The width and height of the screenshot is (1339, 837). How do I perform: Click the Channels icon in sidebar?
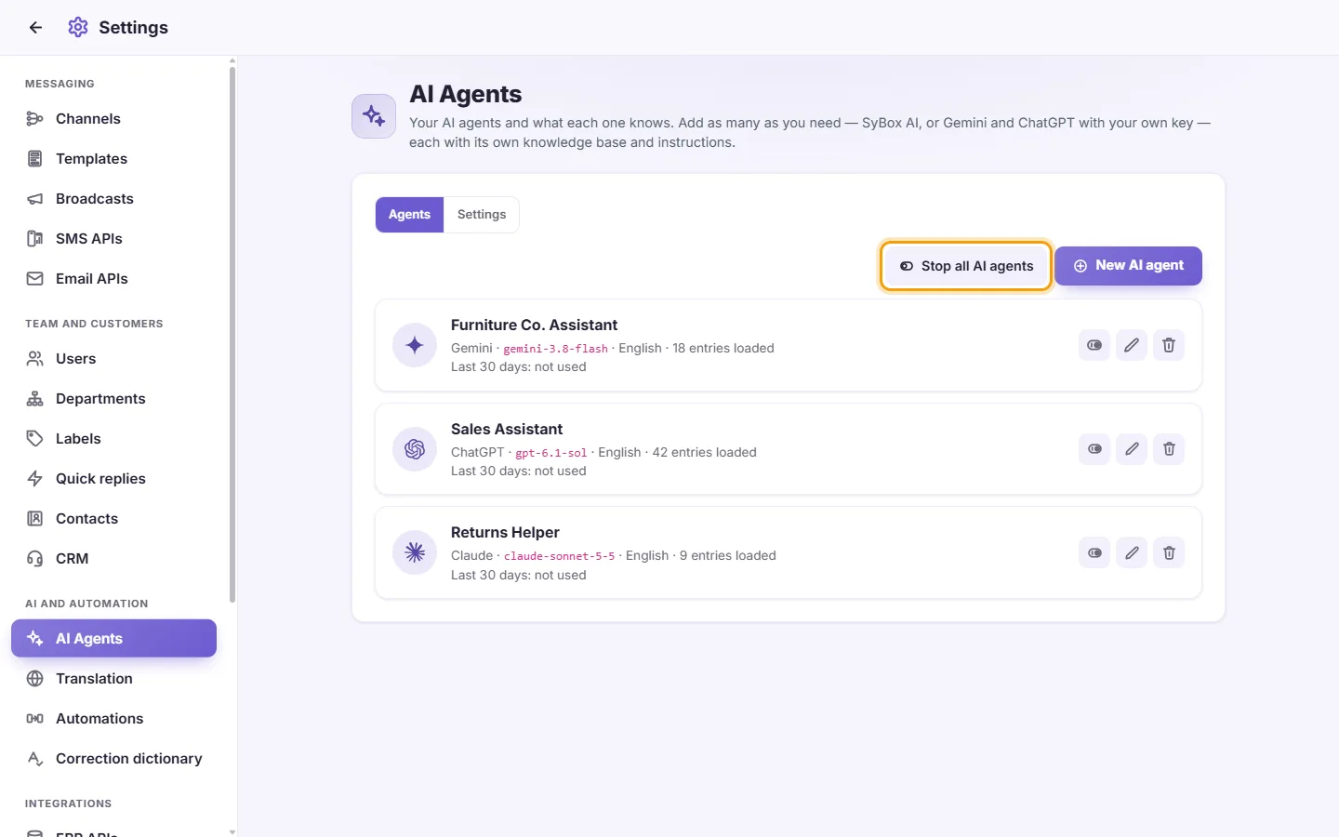(35, 119)
